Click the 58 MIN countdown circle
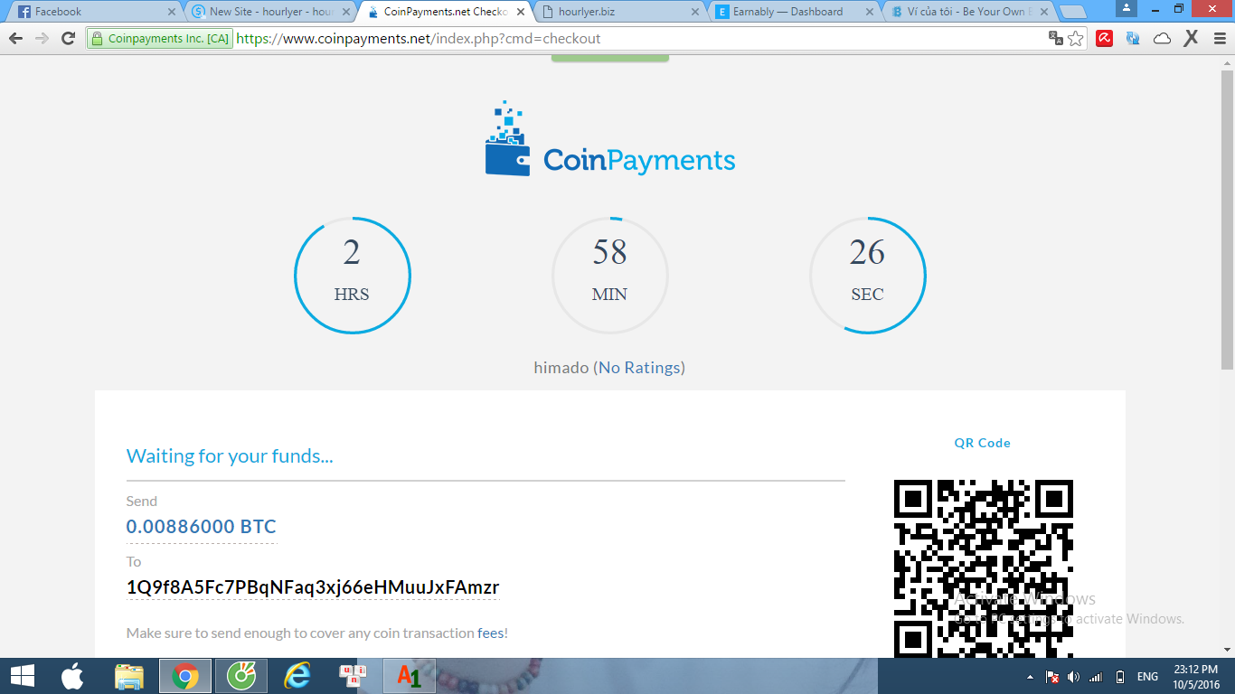The image size is (1235, 694). pyautogui.click(x=609, y=276)
